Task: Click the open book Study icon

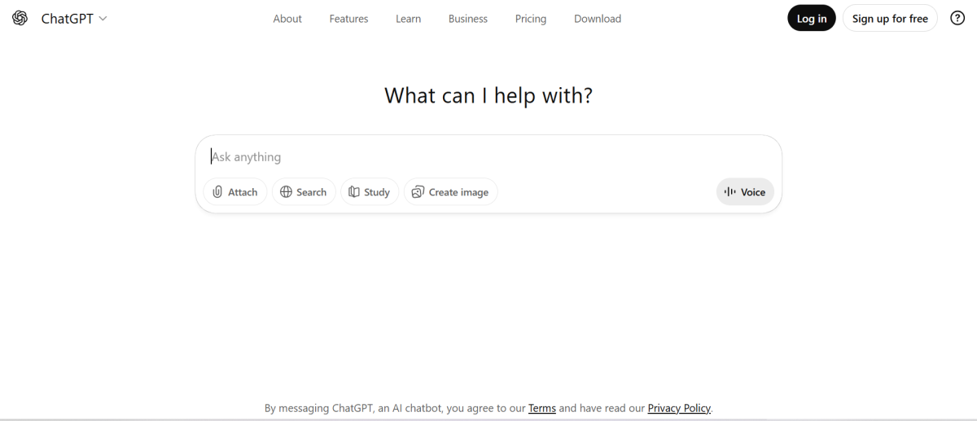Action: 354,192
